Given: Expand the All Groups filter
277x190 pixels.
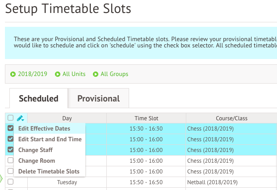Looking at the screenshot, I should click(x=114, y=74).
